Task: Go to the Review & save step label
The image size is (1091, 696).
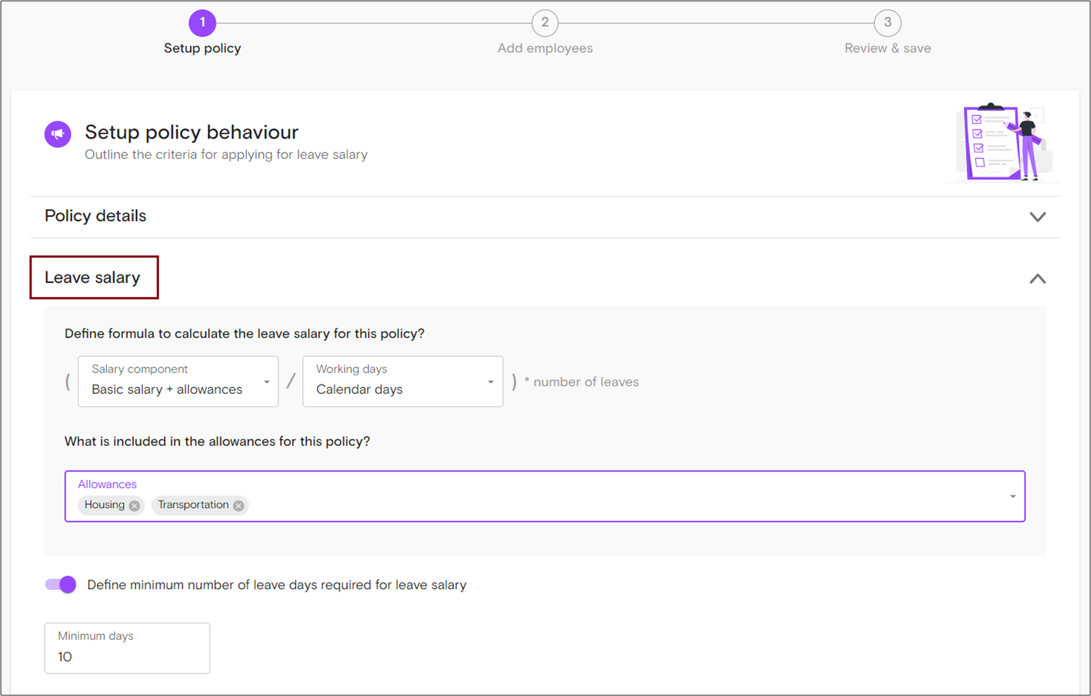Action: (887, 48)
